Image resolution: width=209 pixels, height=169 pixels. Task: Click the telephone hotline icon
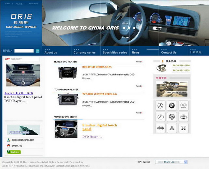pyautogui.click(x=161, y=68)
